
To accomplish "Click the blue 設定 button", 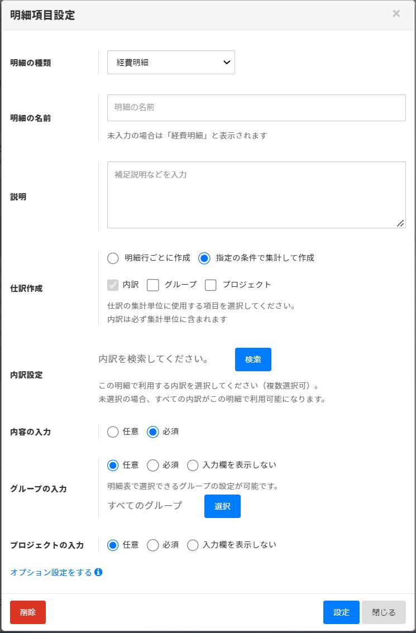I will (341, 612).
